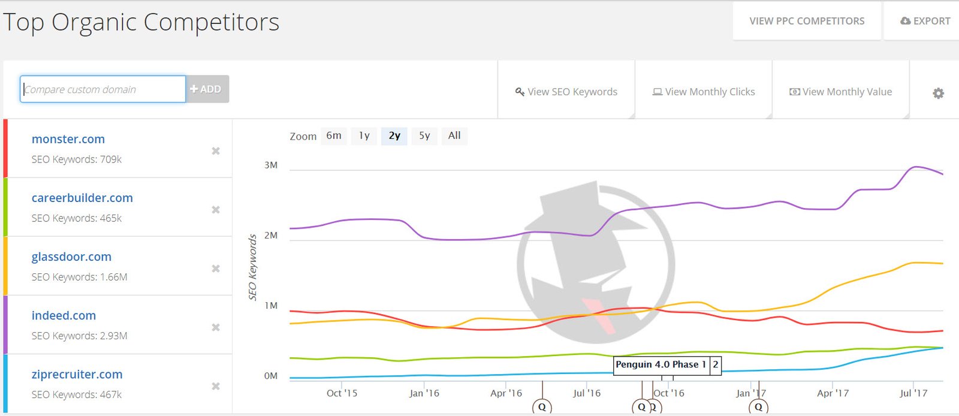Click the blue ziprecruiter.com color bar
959x416 pixels.
5,383
